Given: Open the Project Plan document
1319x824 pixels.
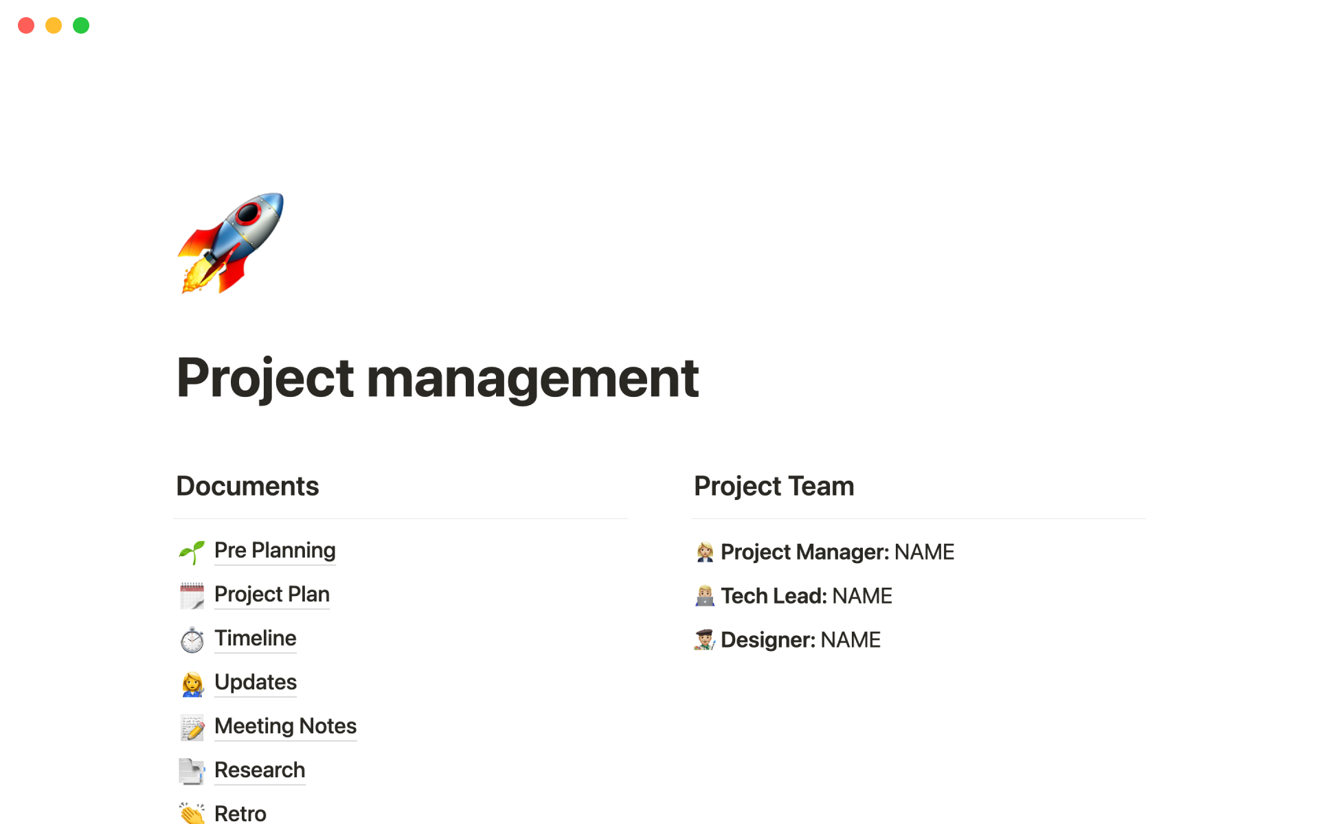Looking at the screenshot, I should point(271,593).
